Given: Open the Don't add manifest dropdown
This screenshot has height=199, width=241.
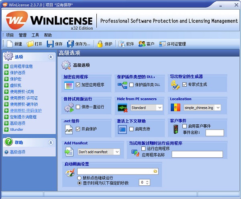Looking at the screenshot, I should [99, 152].
